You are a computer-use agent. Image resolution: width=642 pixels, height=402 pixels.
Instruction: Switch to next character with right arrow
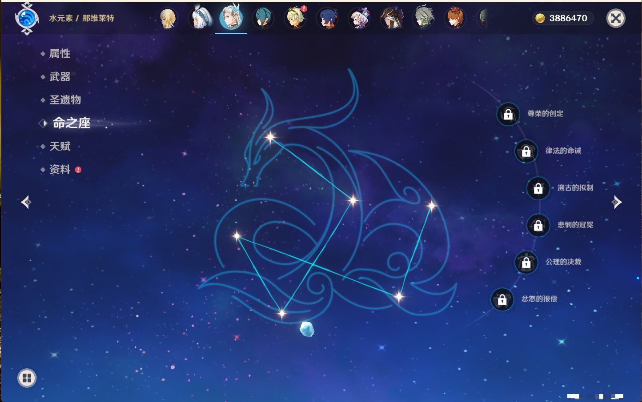point(617,202)
